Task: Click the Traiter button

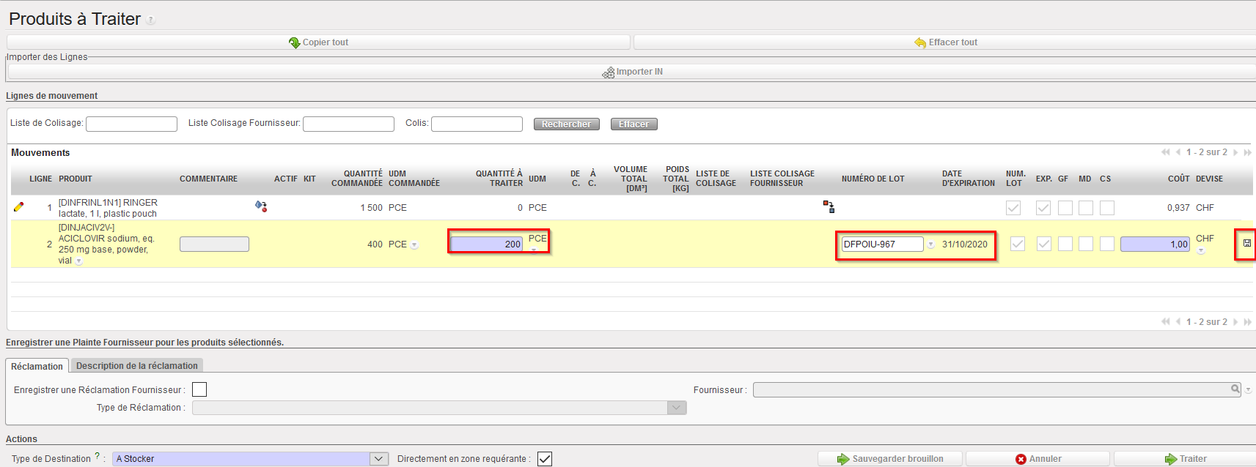Action: pos(1186,459)
